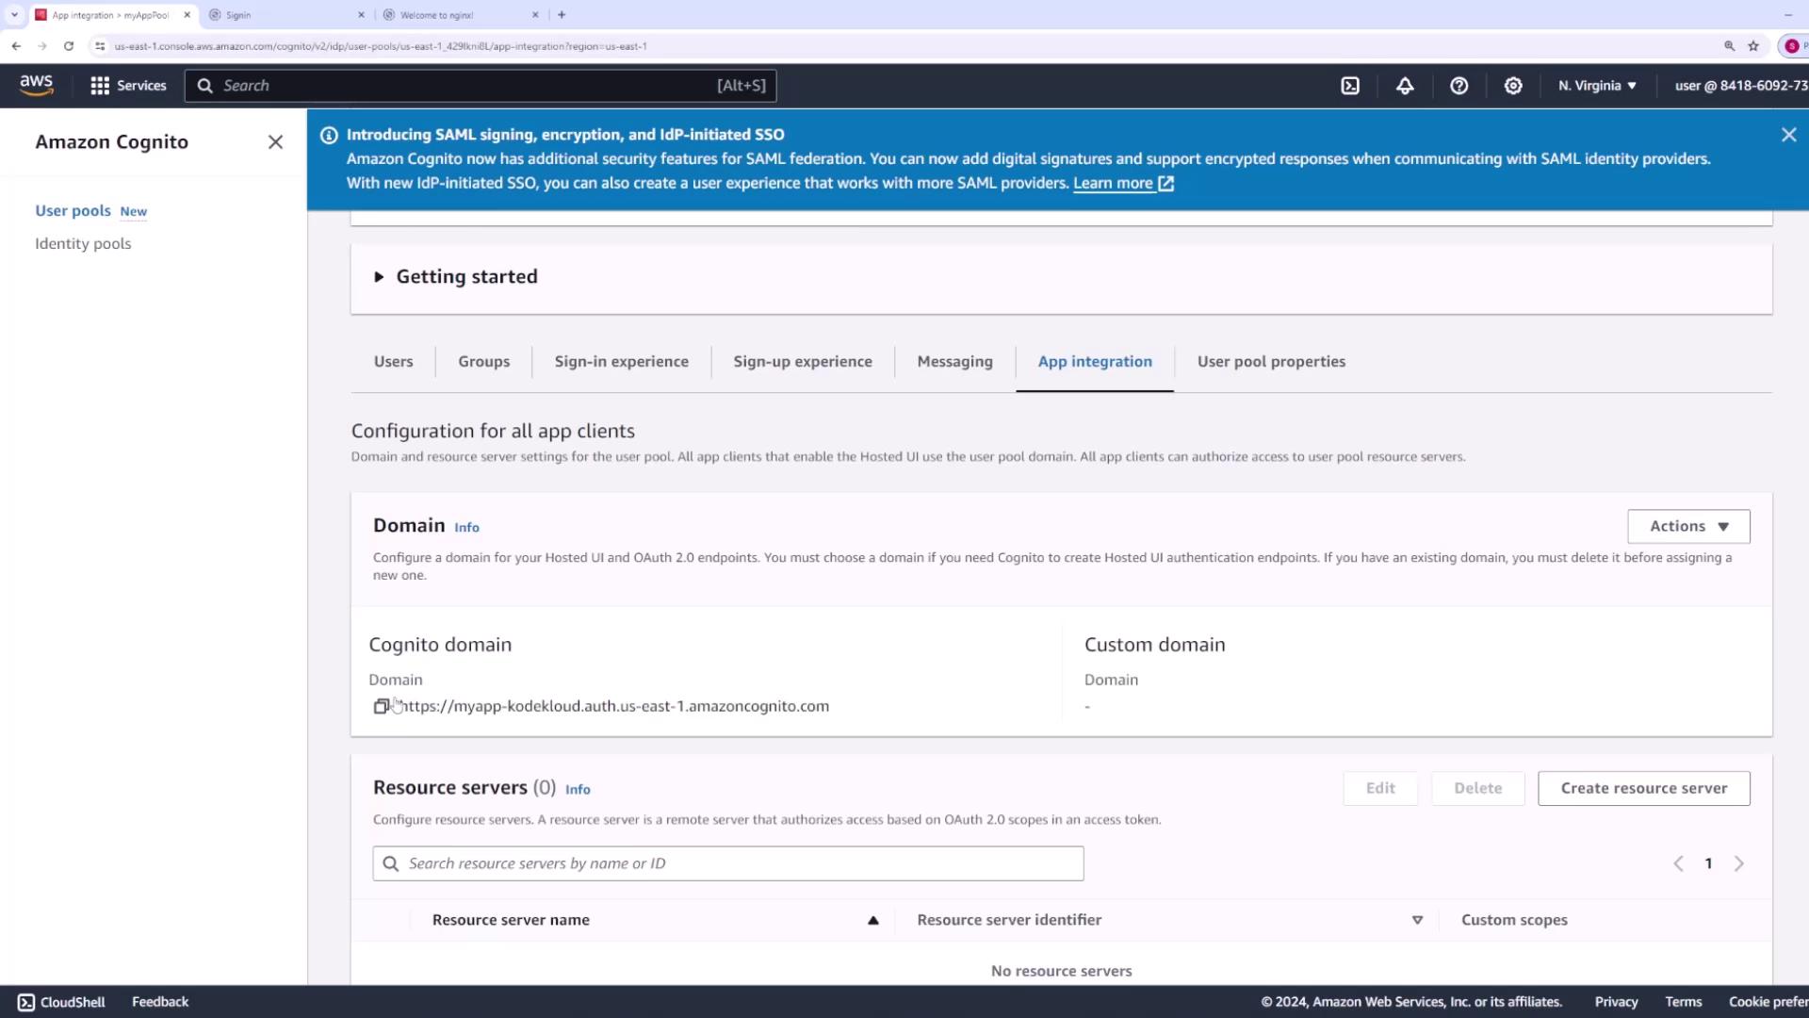The image size is (1809, 1018).
Task: Copy the Cognito domain URL
Action: [x=381, y=706]
